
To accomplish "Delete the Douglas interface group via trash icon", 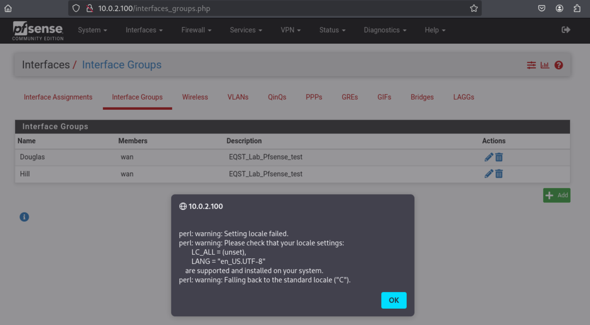I will click(499, 157).
